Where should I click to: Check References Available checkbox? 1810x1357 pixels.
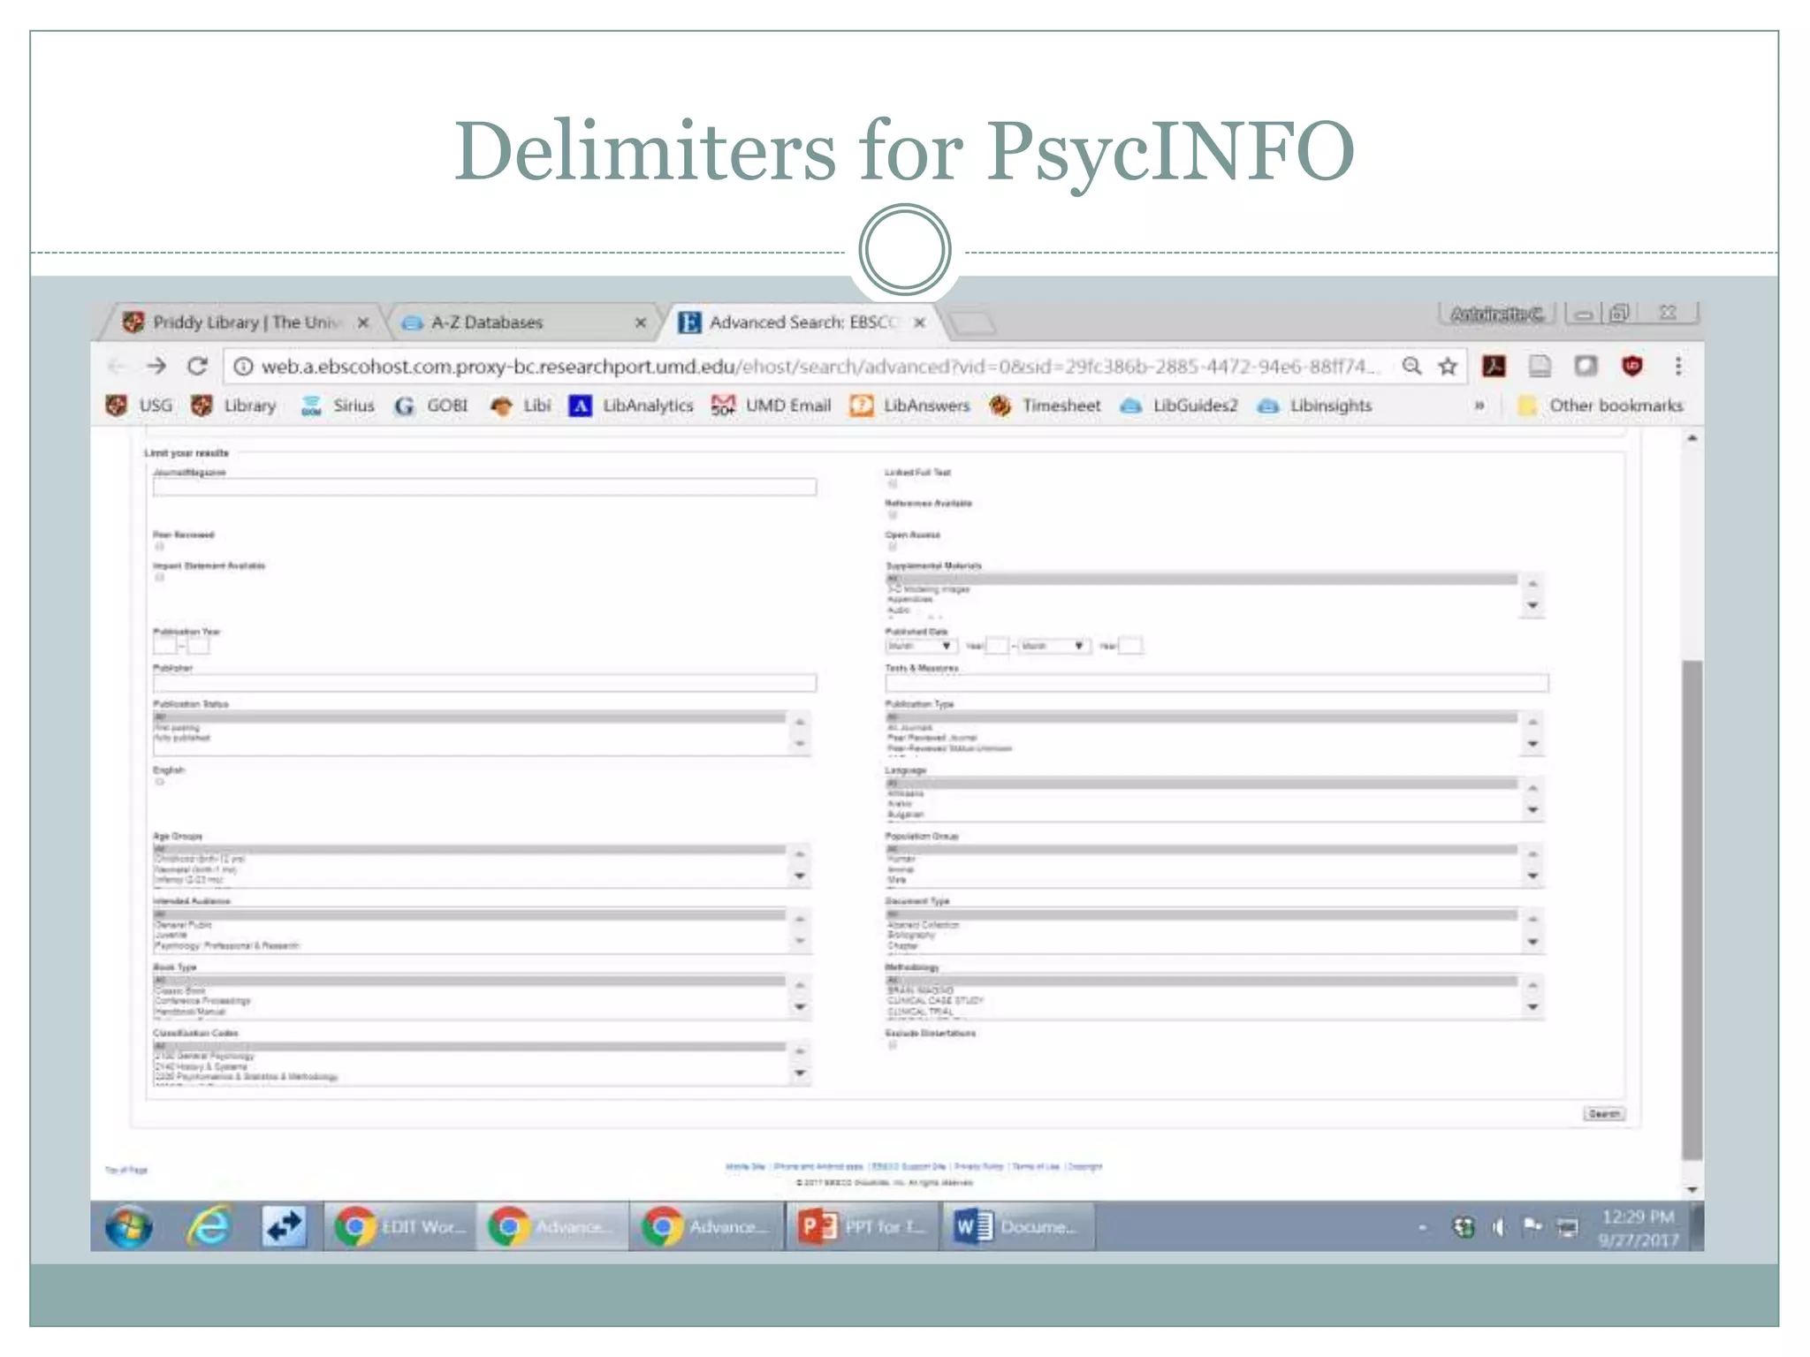892,514
